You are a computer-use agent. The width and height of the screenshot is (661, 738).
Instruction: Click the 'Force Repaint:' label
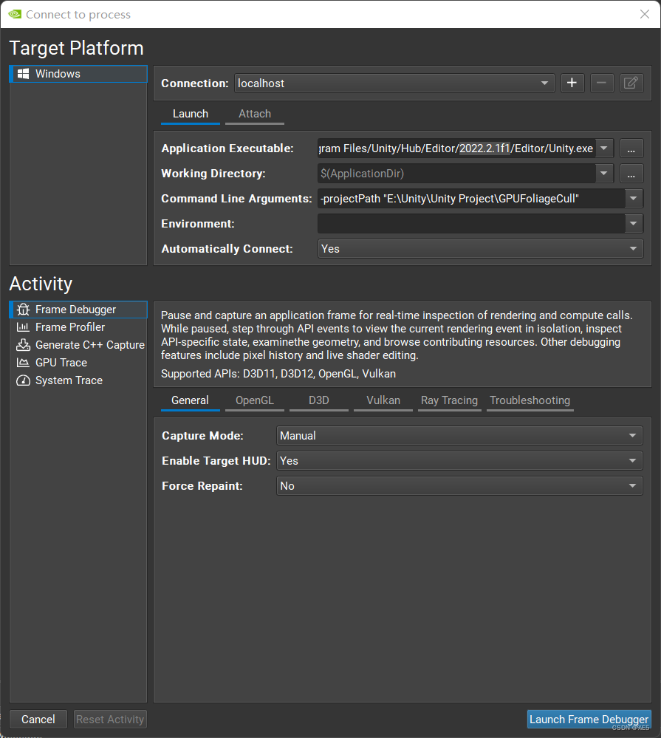202,486
